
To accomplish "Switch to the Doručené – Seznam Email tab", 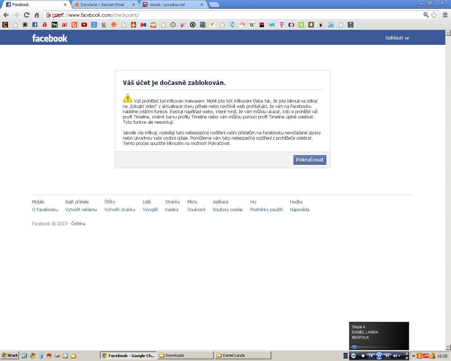I will [102, 5].
